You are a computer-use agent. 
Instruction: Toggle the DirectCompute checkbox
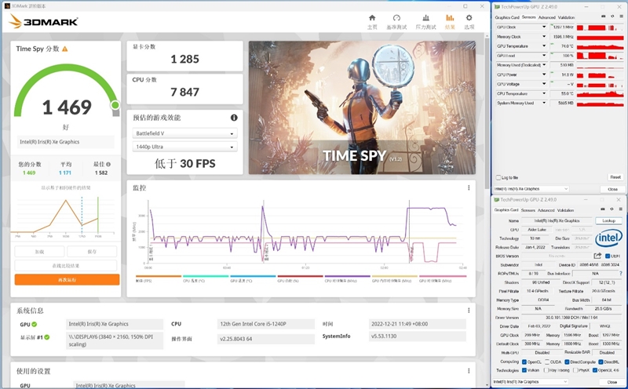567,362
